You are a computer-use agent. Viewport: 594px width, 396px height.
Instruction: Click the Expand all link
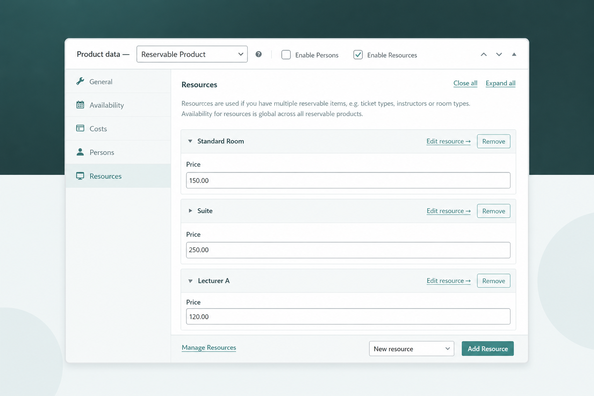[500, 83]
